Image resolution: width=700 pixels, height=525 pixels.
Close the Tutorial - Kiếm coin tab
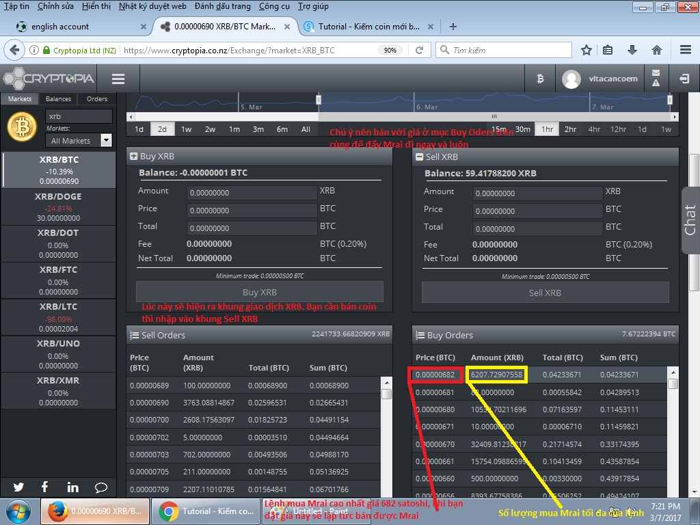[431, 27]
